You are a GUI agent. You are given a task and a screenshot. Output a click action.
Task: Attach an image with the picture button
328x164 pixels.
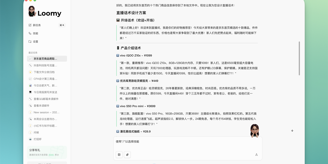click(x=119, y=155)
